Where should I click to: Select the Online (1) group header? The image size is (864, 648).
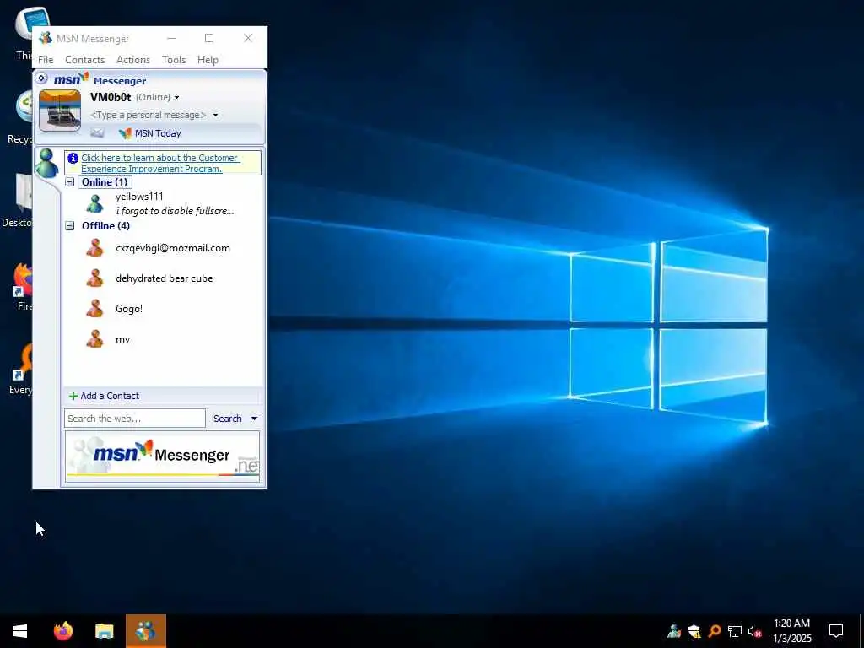[x=105, y=182]
